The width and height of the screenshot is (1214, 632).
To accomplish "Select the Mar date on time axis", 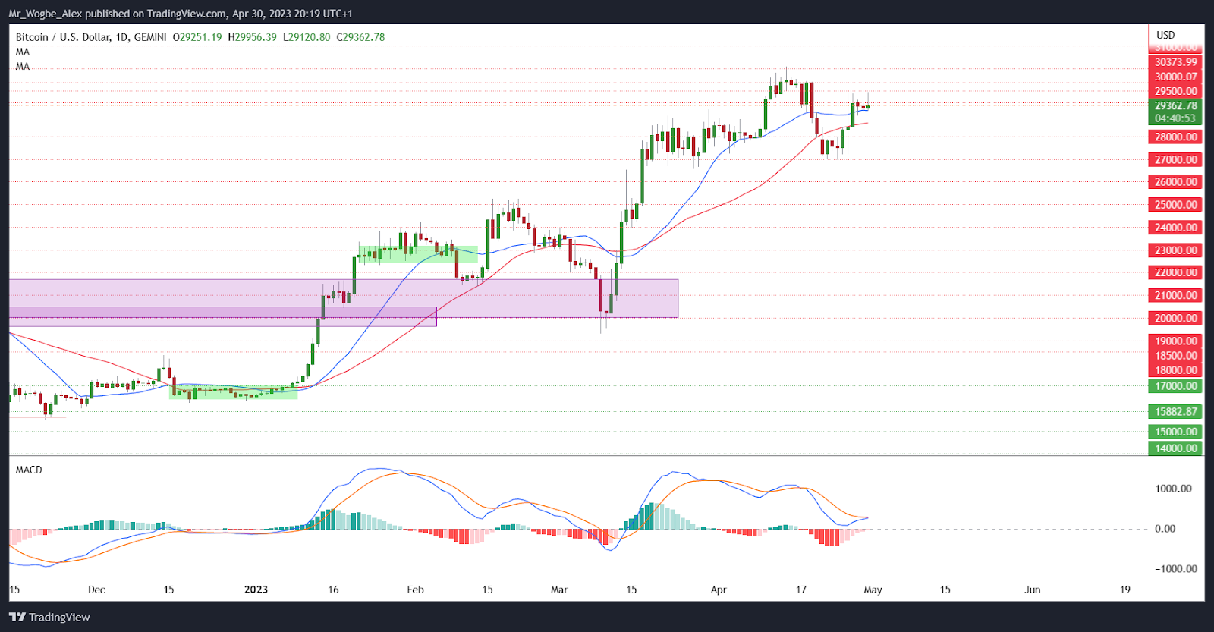I will pos(559,590).
